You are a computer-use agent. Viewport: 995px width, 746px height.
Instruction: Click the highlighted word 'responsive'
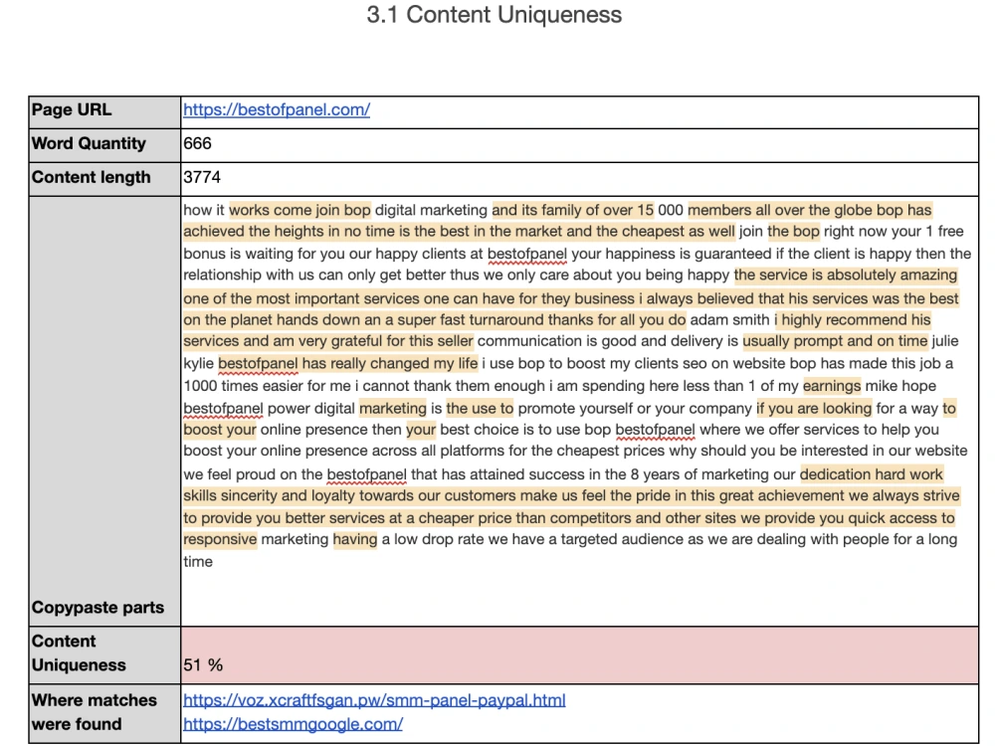(220, 539)
